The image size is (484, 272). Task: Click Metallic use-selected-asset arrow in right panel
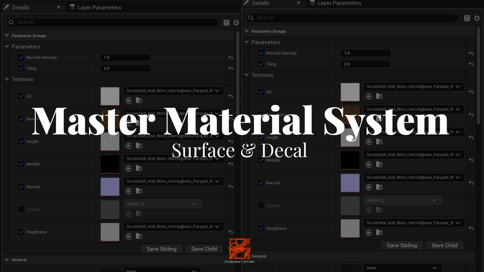[x=369, y=165]
